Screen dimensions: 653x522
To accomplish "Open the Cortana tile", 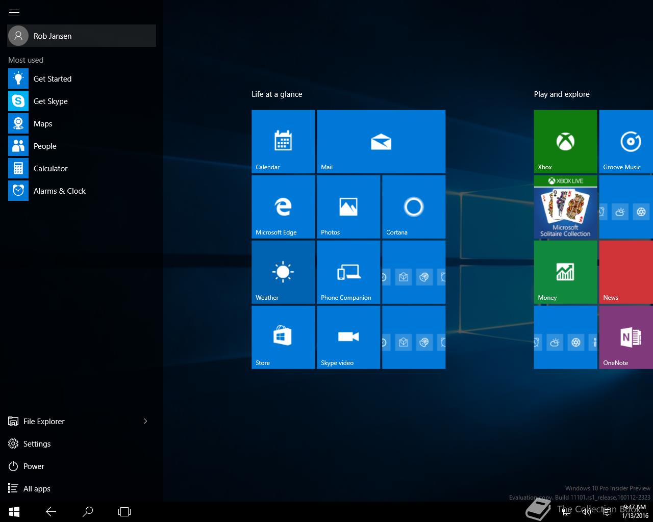I will coord(414,207).
